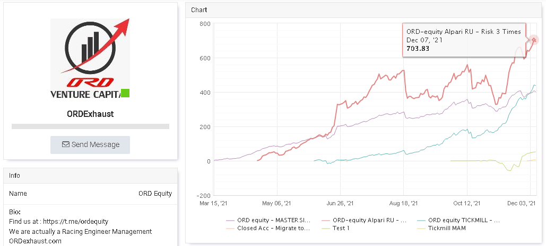The width and height of the screenshot is (546, 246).
Task: Toggle ORD equity MASTER series in legend
Action: click(268, 220)
